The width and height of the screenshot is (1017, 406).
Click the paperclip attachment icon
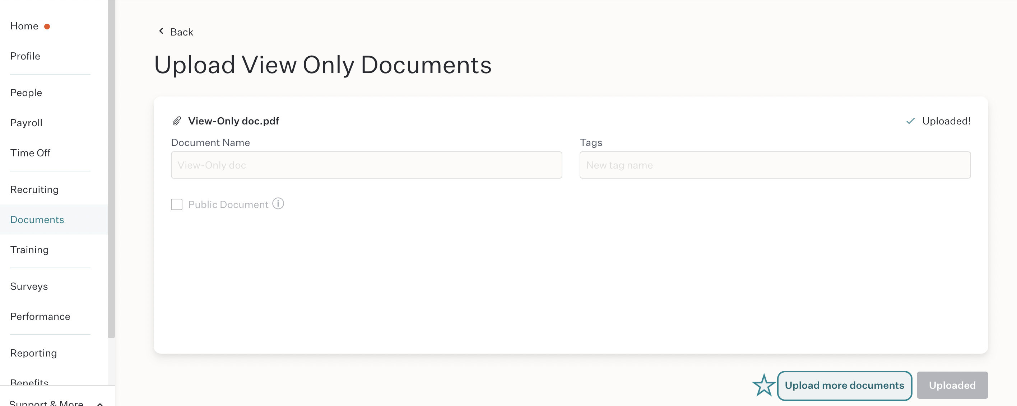(177, 121)
